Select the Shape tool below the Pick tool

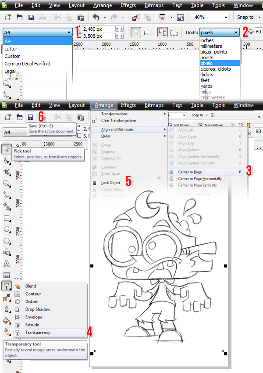[7, 161]
